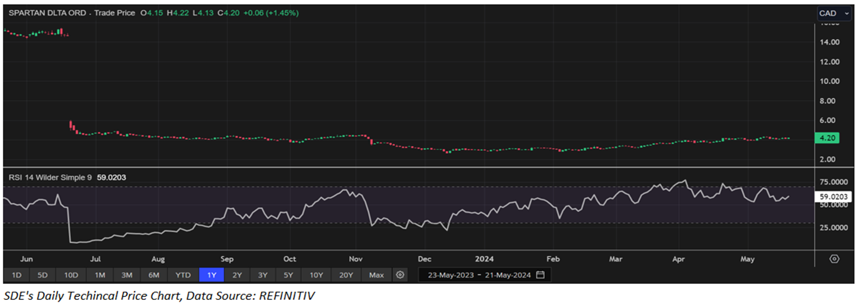Change chart period to 2Y

pyautogui.click(x=237, y=275)
